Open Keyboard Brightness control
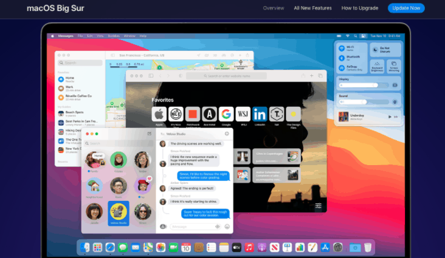The width and height of the screenshot is (445, 258). point(377,66)
